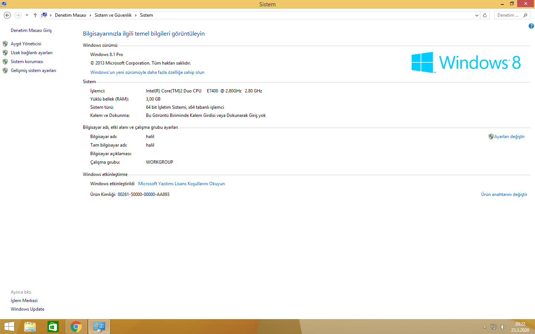Open the Windows Start button
Image resolution: width=535 pixels, height=334 pixels.
tap(9, 327)
